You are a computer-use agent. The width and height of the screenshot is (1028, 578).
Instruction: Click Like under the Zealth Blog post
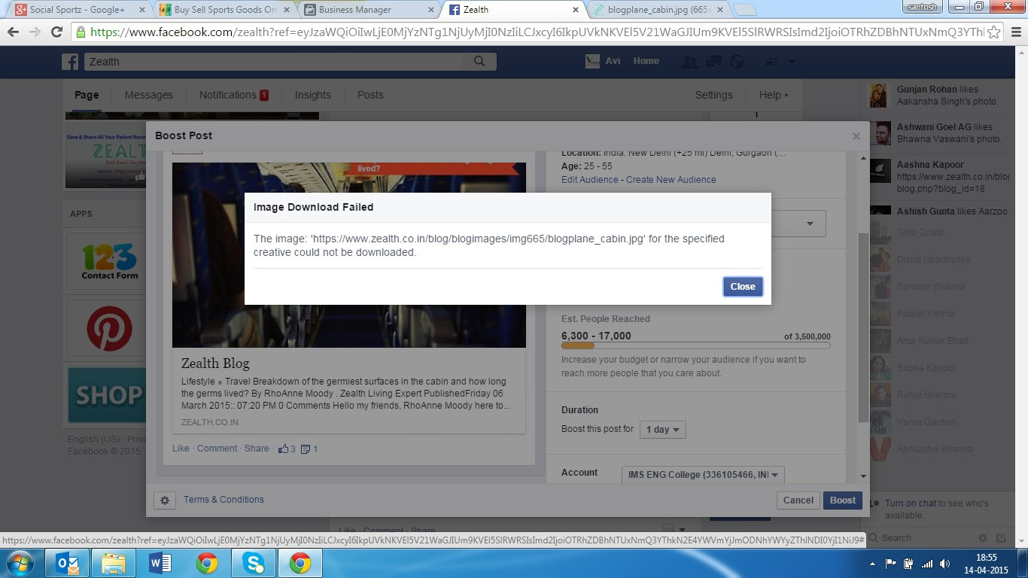tap(181, 449)
